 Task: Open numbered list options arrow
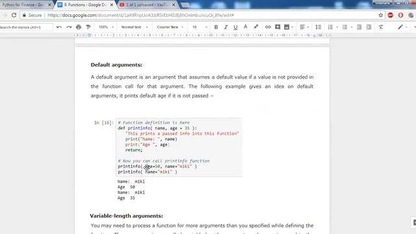point(337,27)
